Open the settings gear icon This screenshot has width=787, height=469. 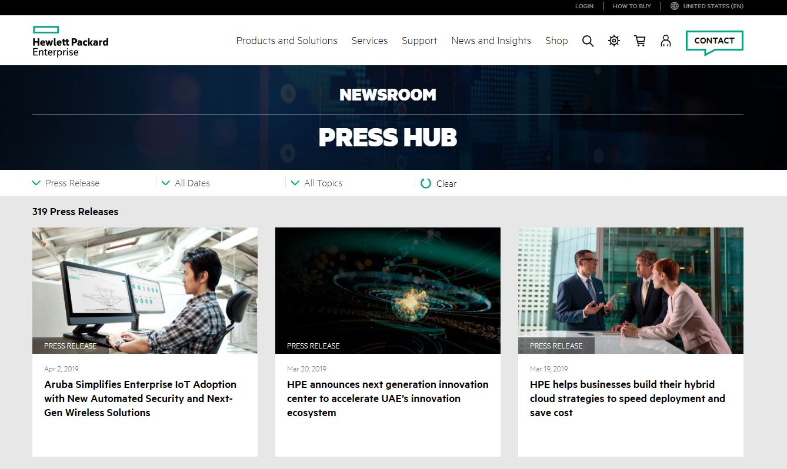coord(614,41)
